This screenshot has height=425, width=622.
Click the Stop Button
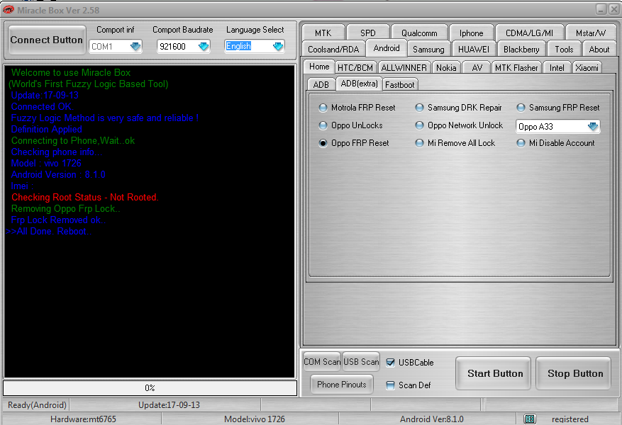[574, 373]
